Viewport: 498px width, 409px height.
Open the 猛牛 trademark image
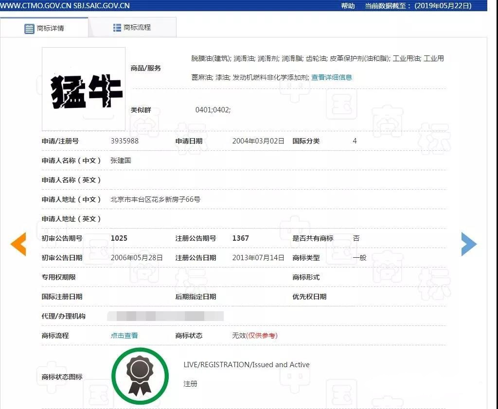tap(83, 89)
